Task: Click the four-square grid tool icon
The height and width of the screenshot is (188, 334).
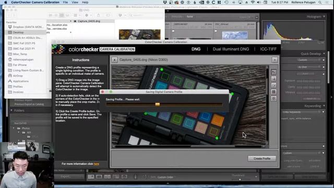Action: tap(273, 99)
